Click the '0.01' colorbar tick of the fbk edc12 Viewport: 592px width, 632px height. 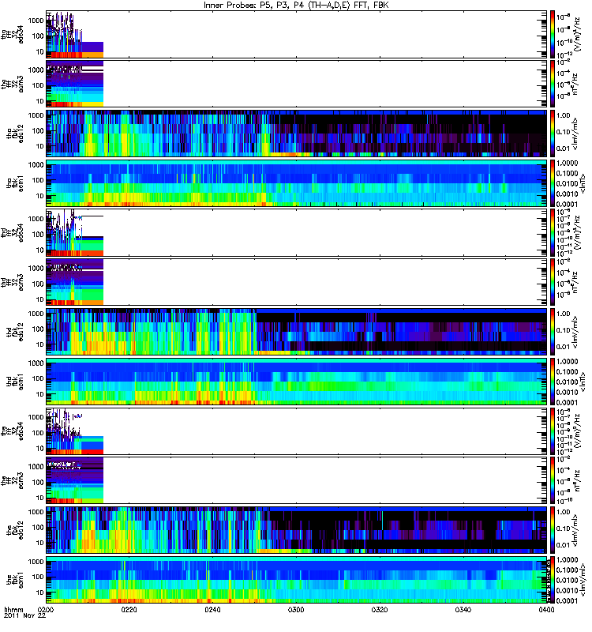[564, 545]
